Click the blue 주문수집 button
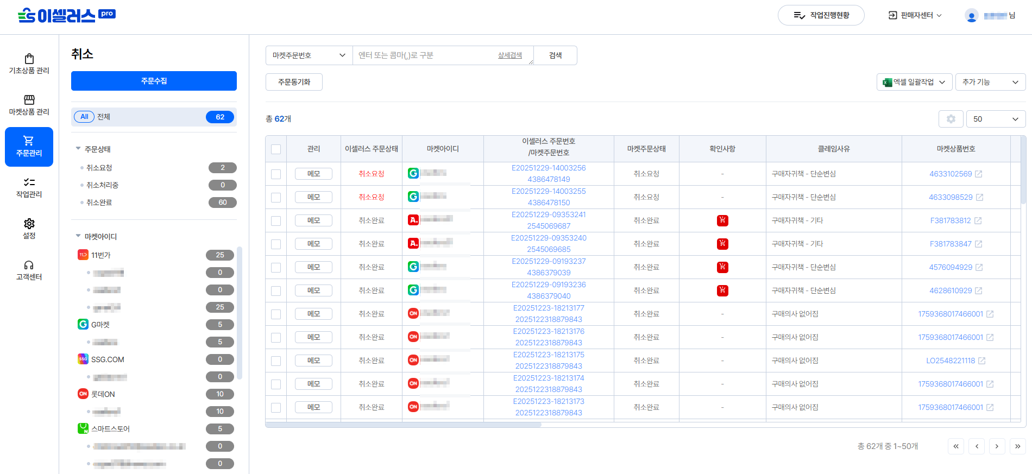 point(154,81)
